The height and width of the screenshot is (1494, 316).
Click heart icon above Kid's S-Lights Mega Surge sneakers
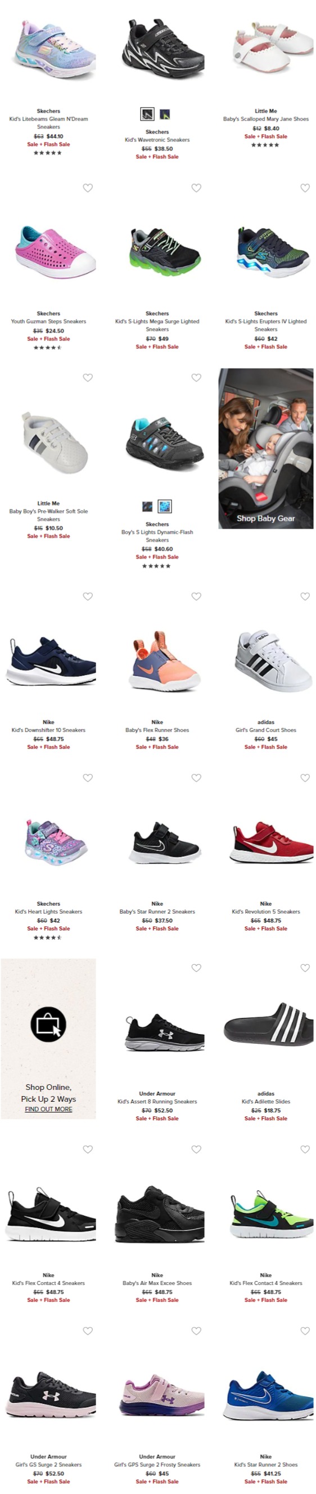click(196, 188)
